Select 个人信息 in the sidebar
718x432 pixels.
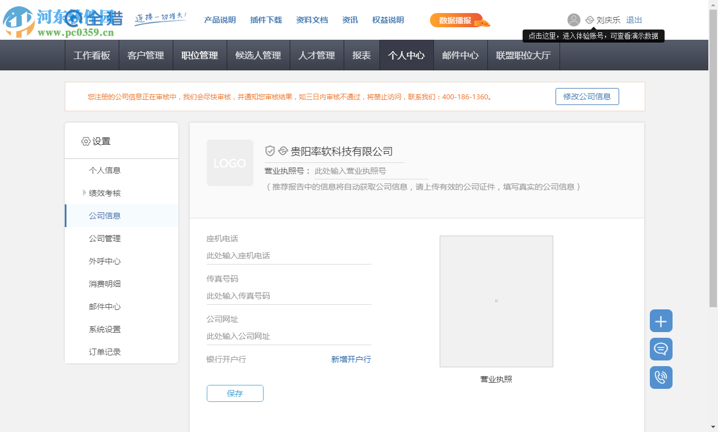pos(122,170)
